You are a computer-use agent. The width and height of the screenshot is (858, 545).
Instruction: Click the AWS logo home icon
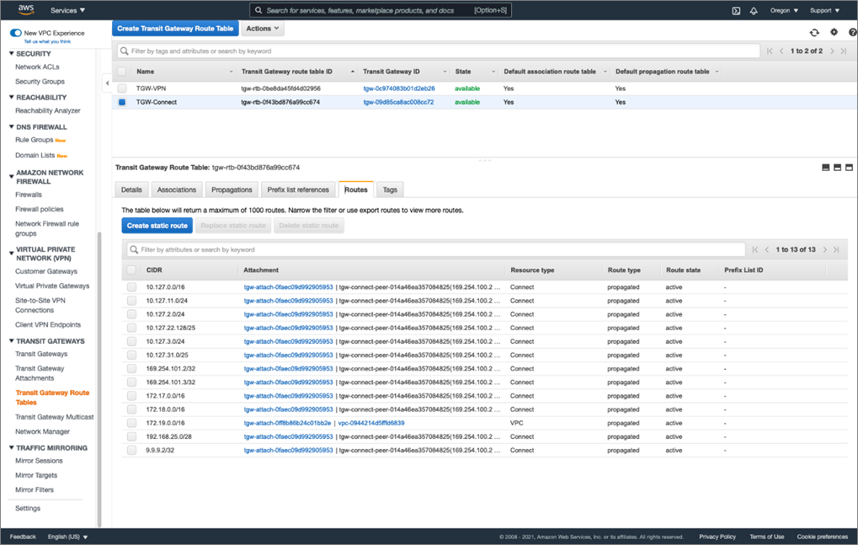pyautogui.click(x=26, y=10)
